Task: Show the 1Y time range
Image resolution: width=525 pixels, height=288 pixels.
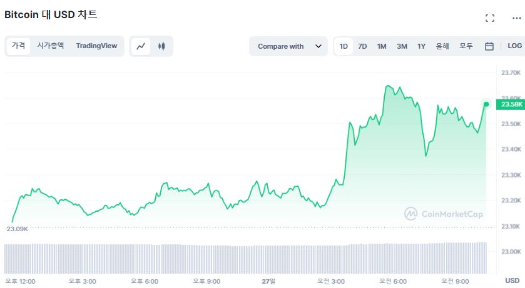Action: click(422, 46)
